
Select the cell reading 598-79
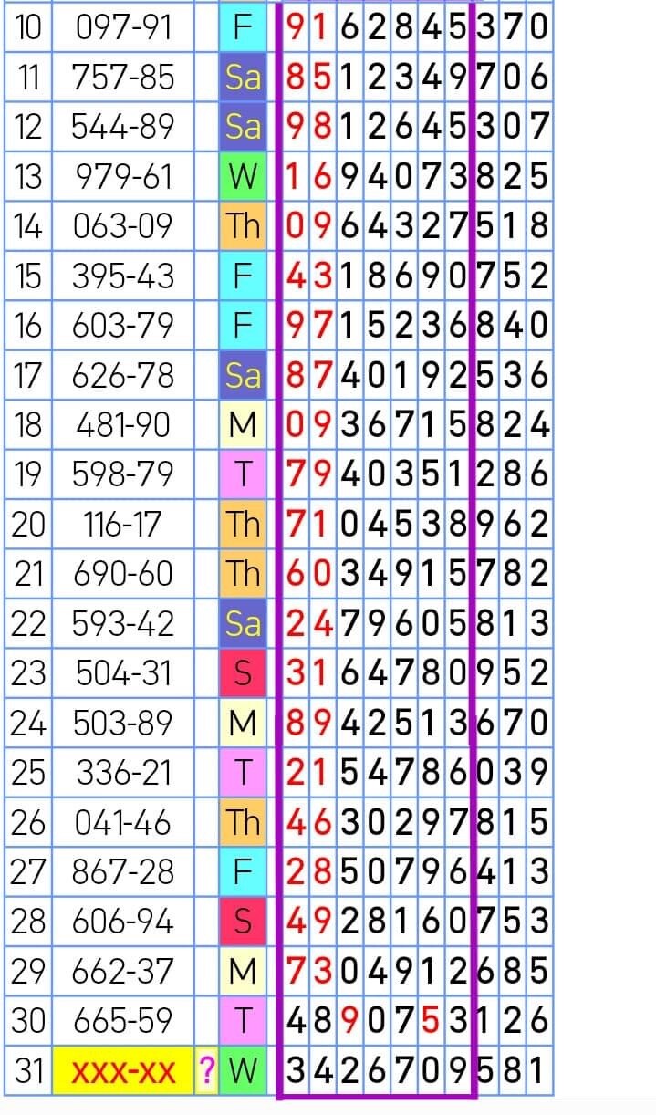tap(123, 474)
